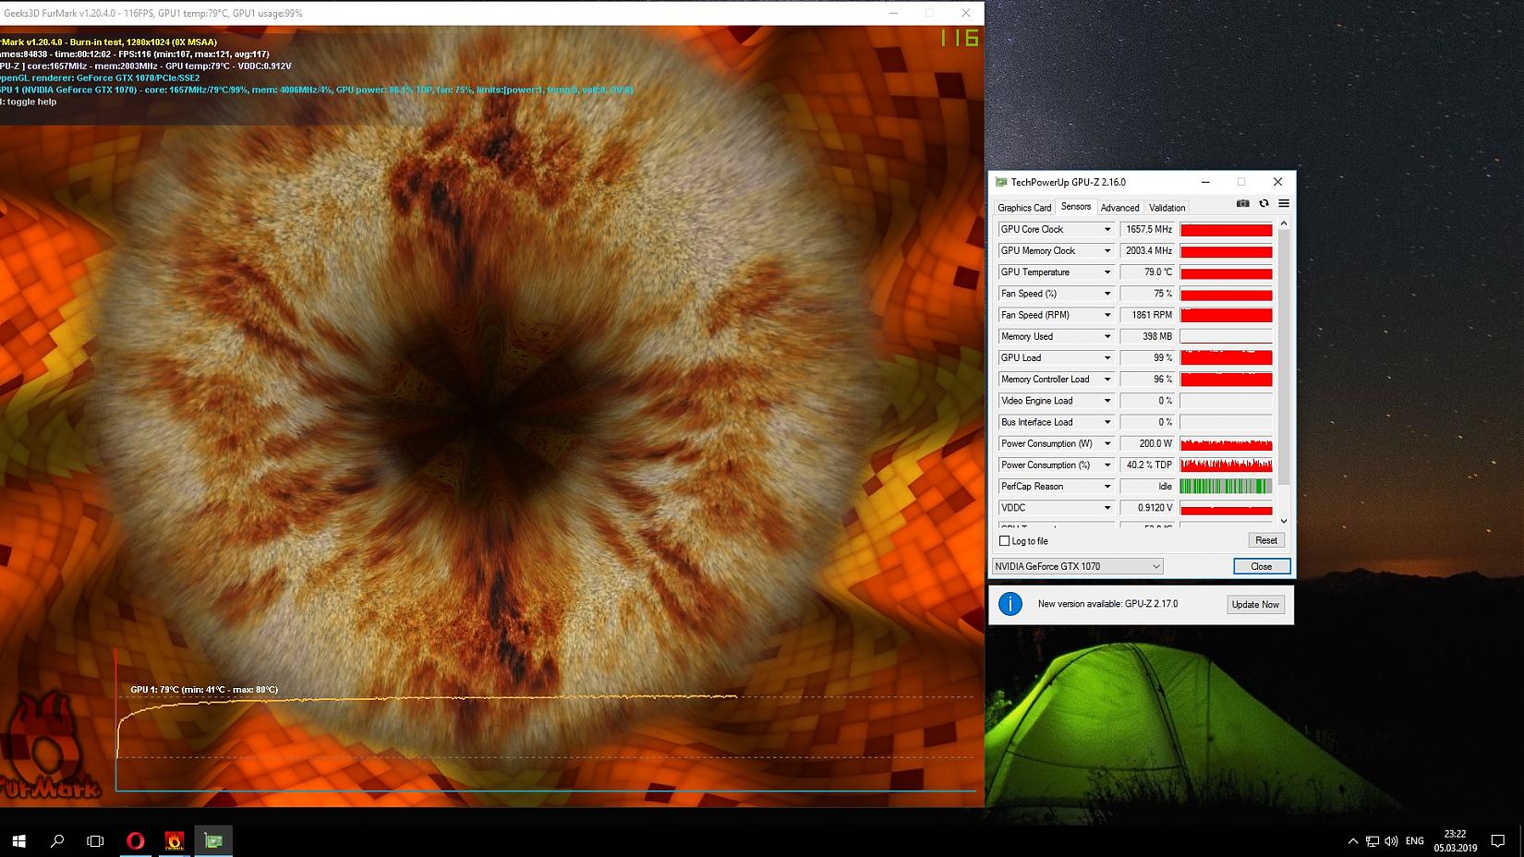
Task: Expand GPU Core Clock sensor dropdown
Action: [x=1107, y=230]
